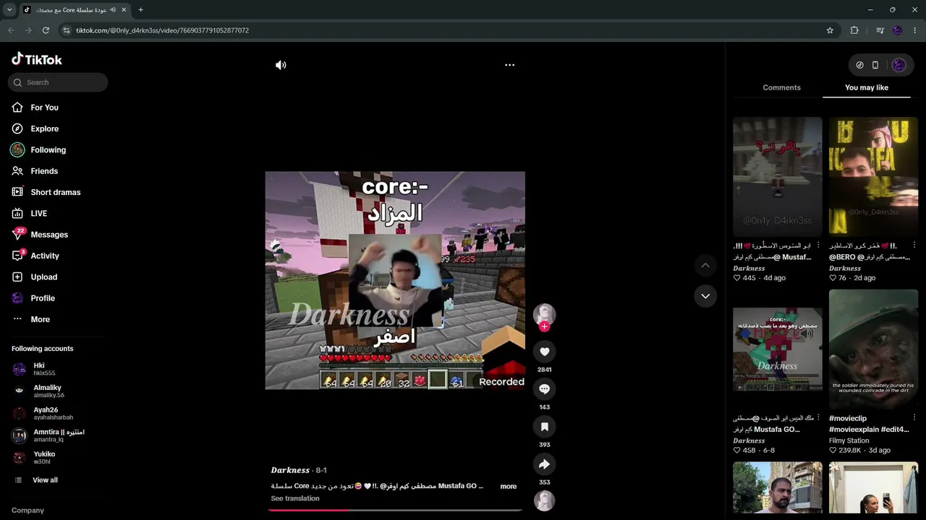The image size is (926, 520).
Task: Click the TikTok search field
Action: (58, 82)
